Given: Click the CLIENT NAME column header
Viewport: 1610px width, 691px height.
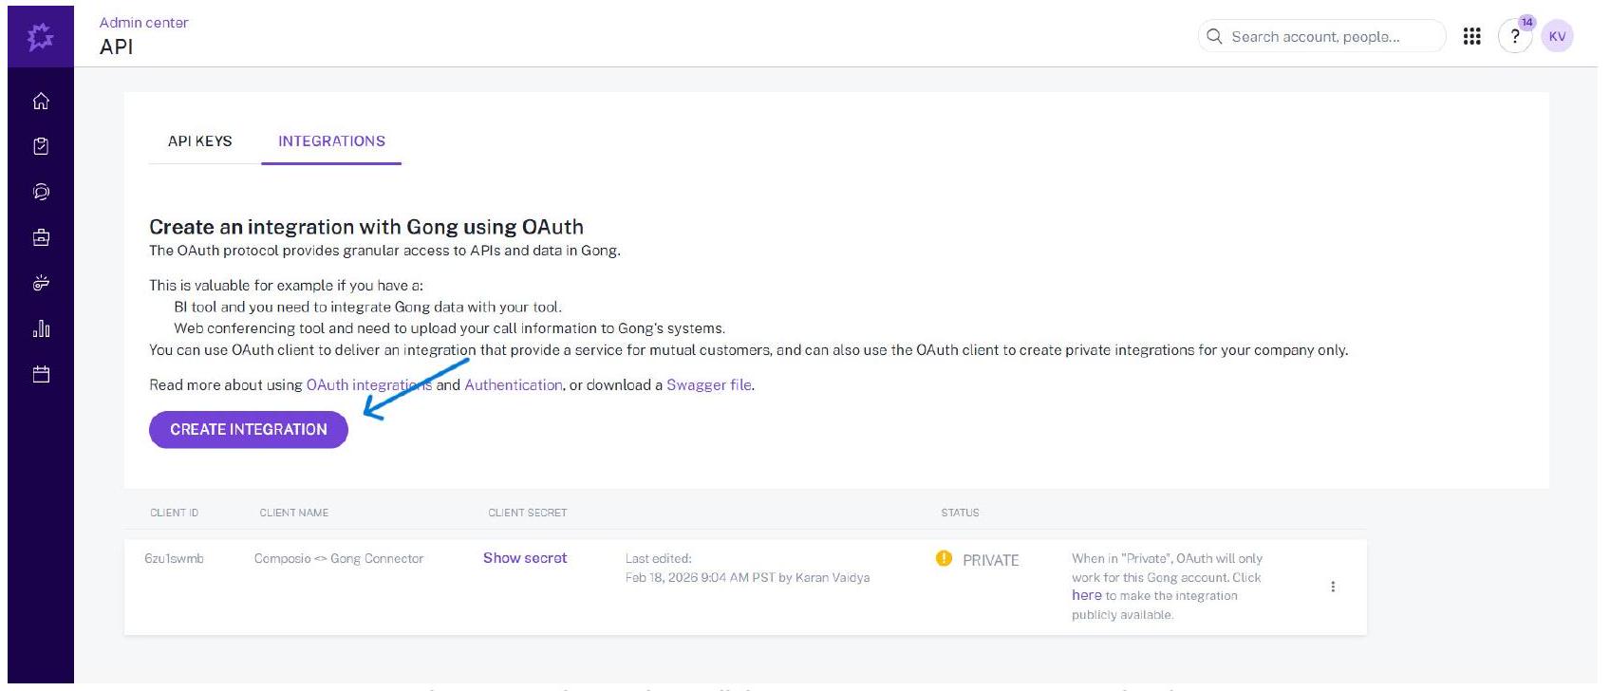Looking at the screenshot, I should point(294,513).
